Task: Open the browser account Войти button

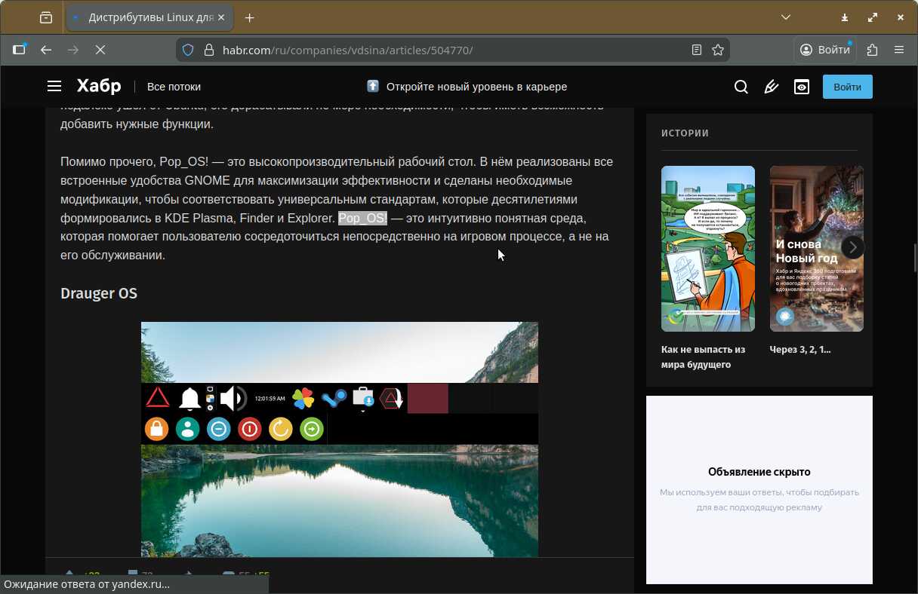Action: pyautogui.click(x=825, y=50)
